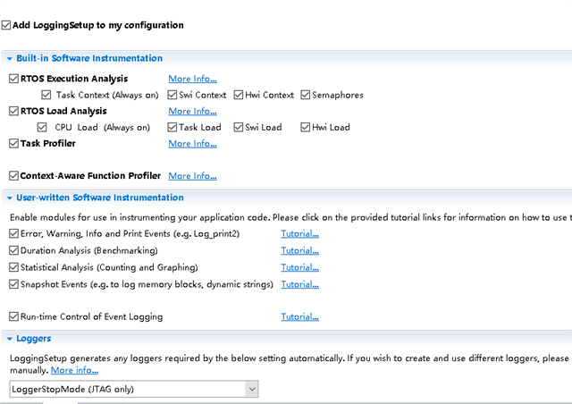
Task: Open More Info for RTOS Execution Analysis
Action: pos(192,79)
